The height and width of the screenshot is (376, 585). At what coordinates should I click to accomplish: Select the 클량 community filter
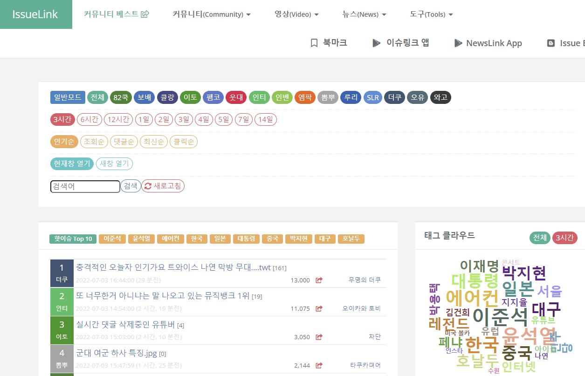167,97
